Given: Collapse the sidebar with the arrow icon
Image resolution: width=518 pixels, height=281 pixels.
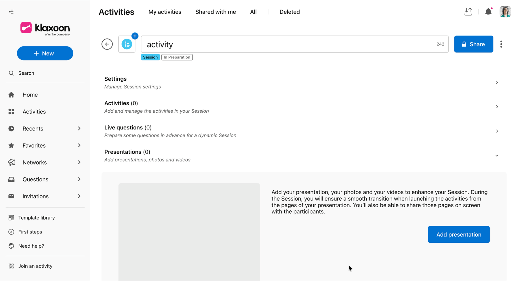Looking at the screenshot, I should 11,12.
